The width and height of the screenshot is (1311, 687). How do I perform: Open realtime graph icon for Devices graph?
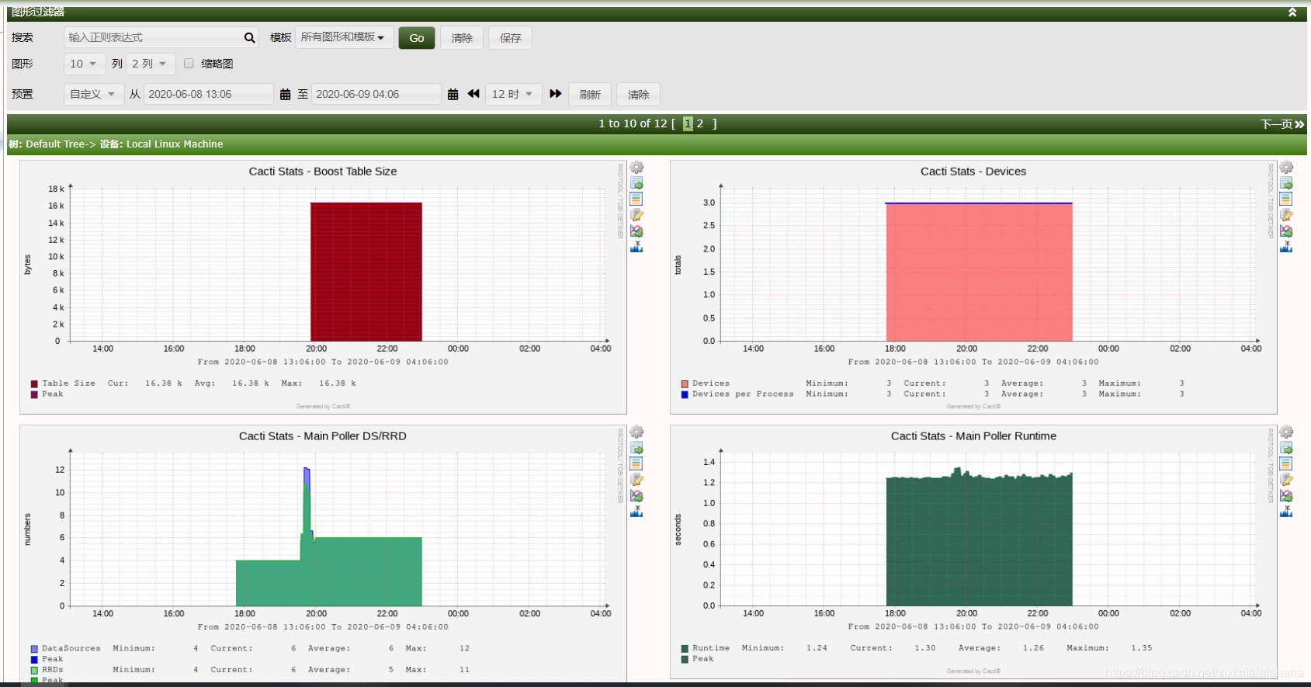tap(1286, 231)
